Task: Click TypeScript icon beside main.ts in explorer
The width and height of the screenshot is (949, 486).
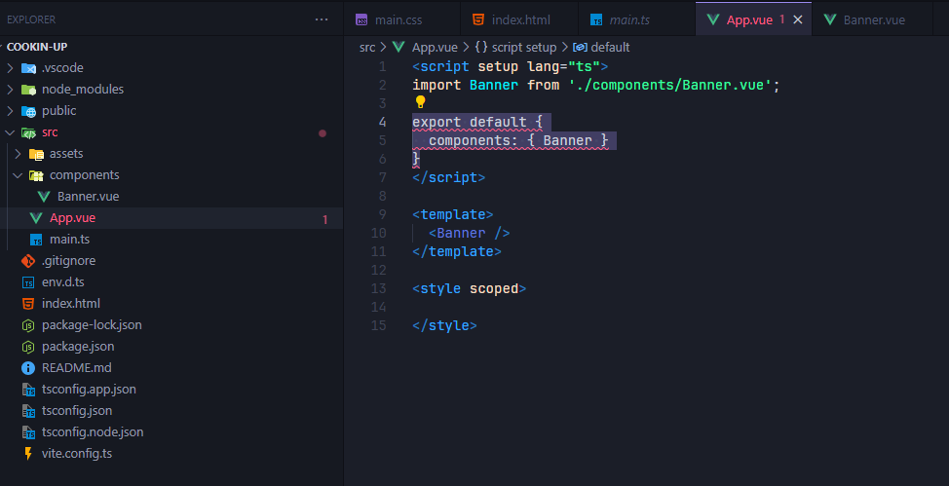Action: tap(36, 240)
